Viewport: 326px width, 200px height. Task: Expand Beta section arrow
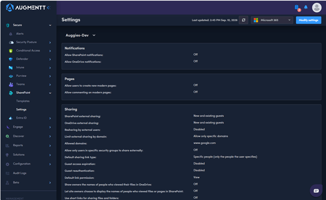pyautogui.click(x=50, y=183)
